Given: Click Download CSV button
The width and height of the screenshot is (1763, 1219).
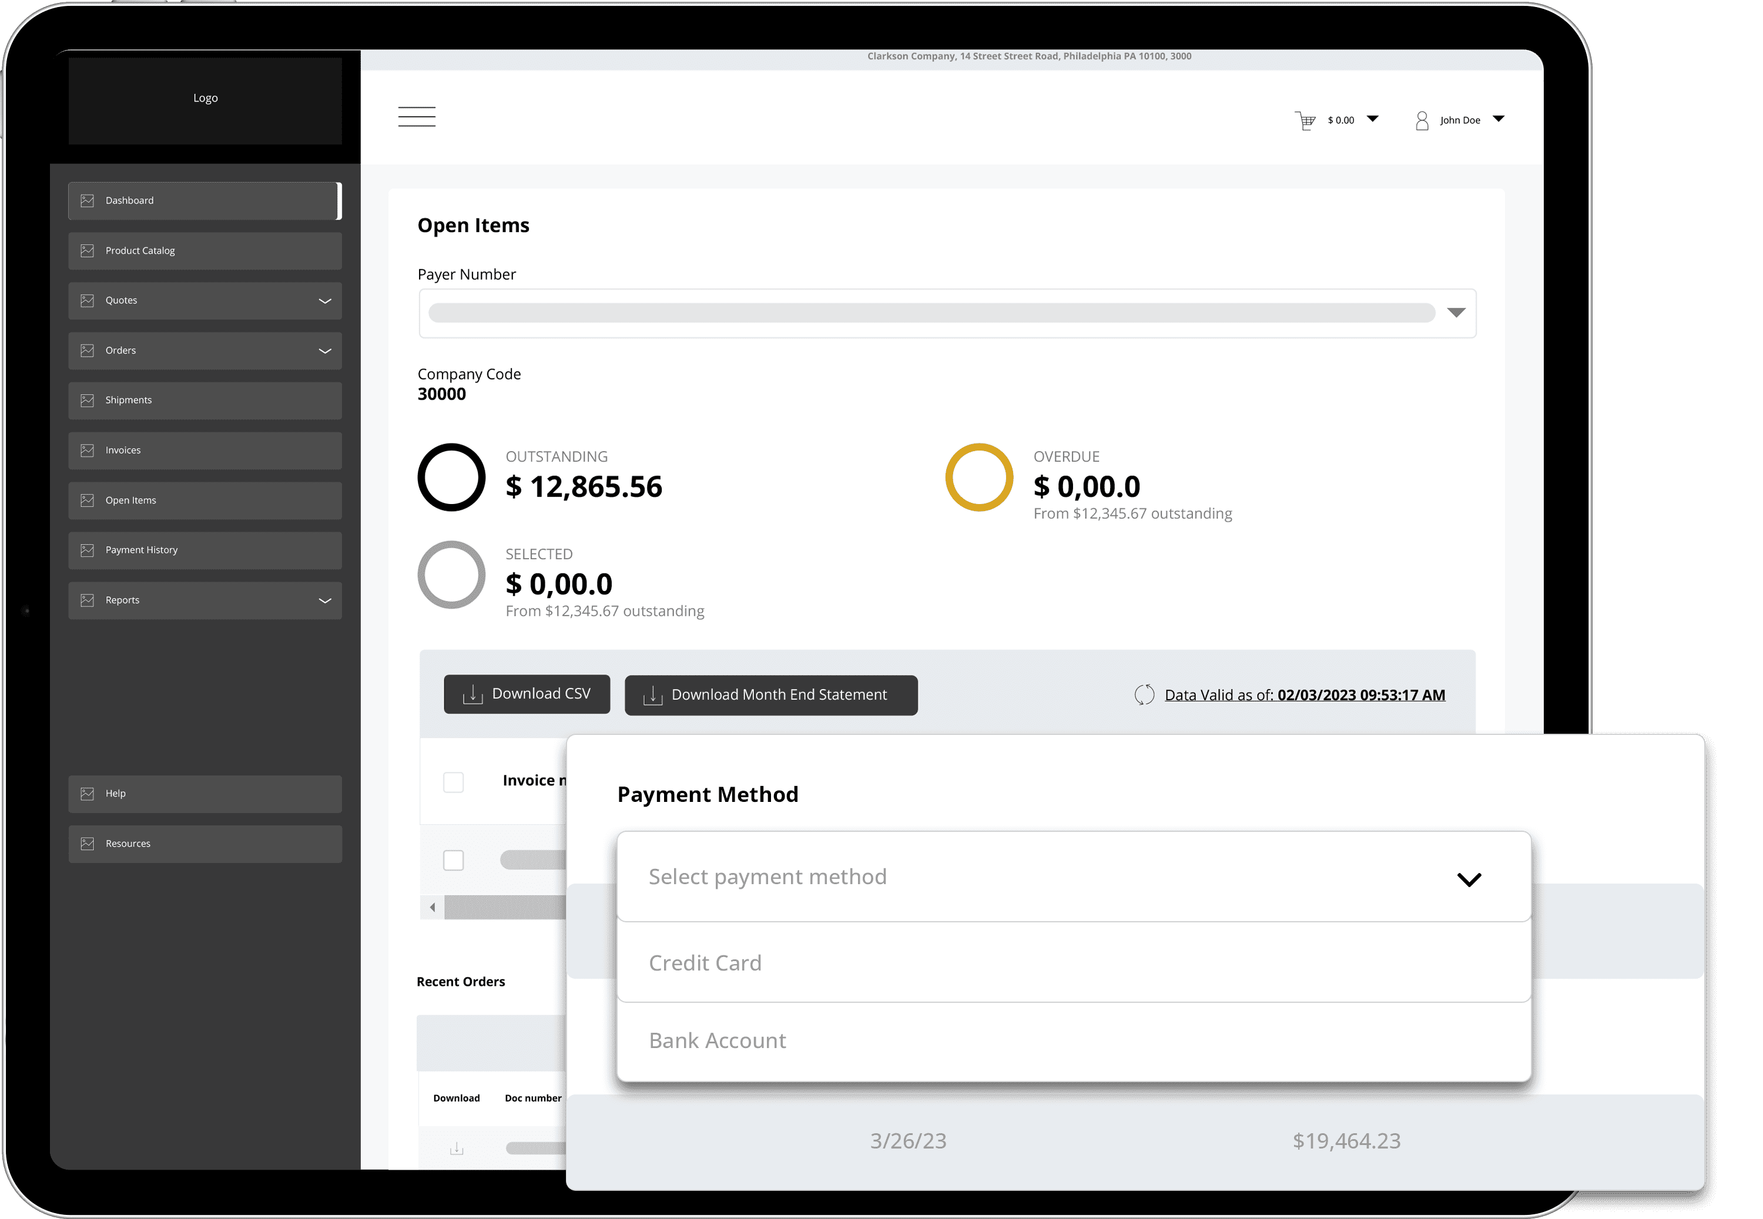Looking at the screenshot, I should 527,694.
